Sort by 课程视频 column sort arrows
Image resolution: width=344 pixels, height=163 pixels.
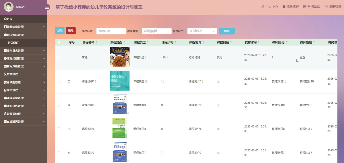tap(231, 42)
